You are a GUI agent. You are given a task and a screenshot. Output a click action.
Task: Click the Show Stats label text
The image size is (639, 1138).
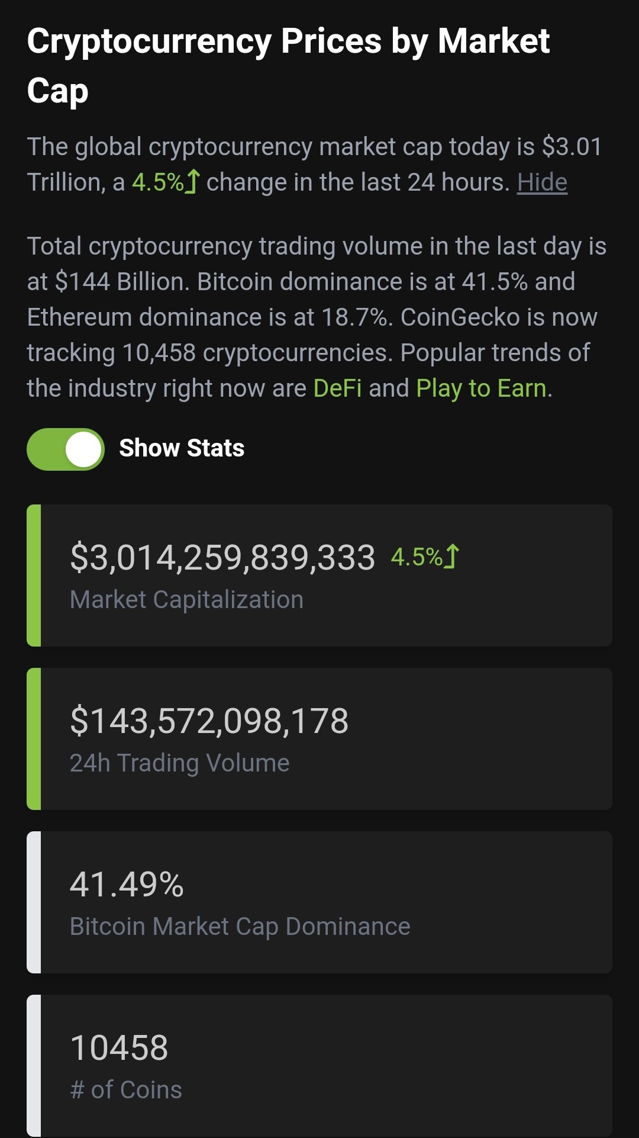(182, 448)
